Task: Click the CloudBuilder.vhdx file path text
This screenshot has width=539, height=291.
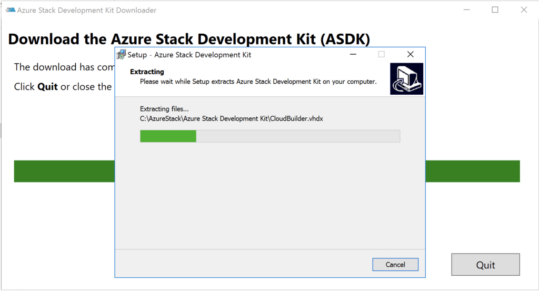Action: [x=231, y=119]
